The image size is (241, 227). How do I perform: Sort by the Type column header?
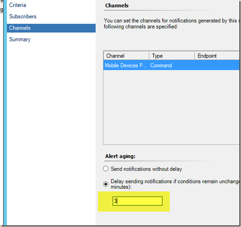[x=172, y=56]
